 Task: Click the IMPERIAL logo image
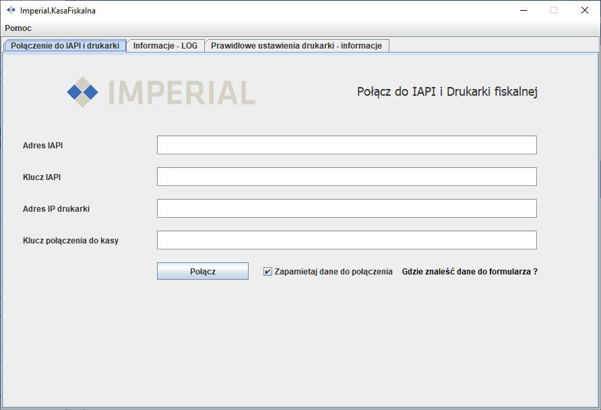161,92
